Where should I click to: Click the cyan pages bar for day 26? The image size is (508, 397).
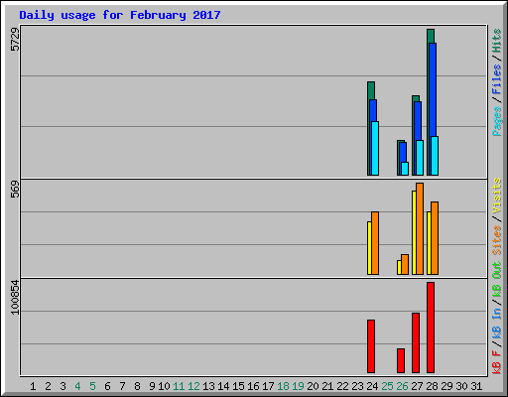(405, 169)
